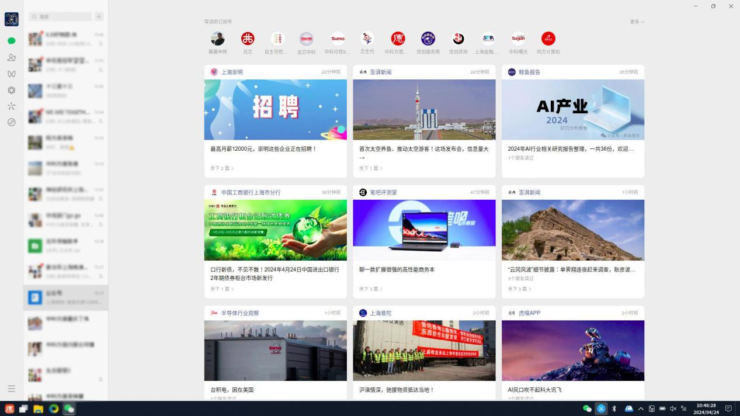Open the ThinkPad laptop review thumbnail

pos(424,230)
